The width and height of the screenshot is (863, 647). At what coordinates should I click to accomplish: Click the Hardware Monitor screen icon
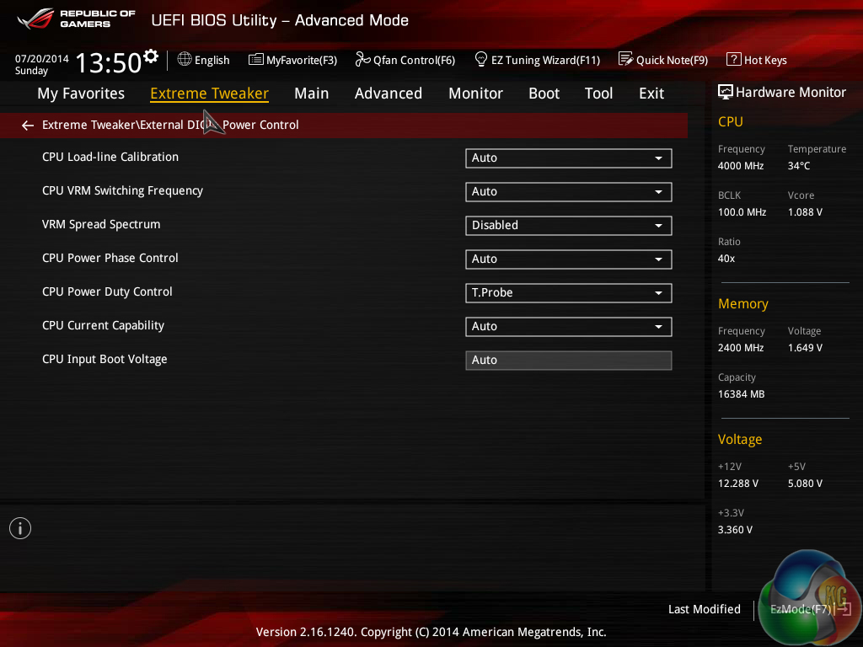[726, 92]
